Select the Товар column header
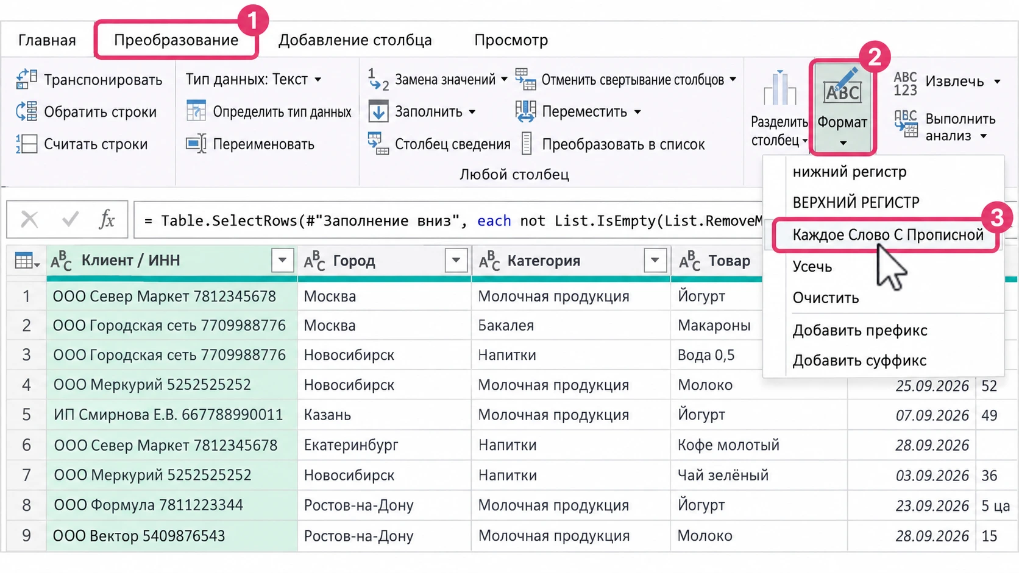Viewport: 1019px width, 573px height. [717, 261]
